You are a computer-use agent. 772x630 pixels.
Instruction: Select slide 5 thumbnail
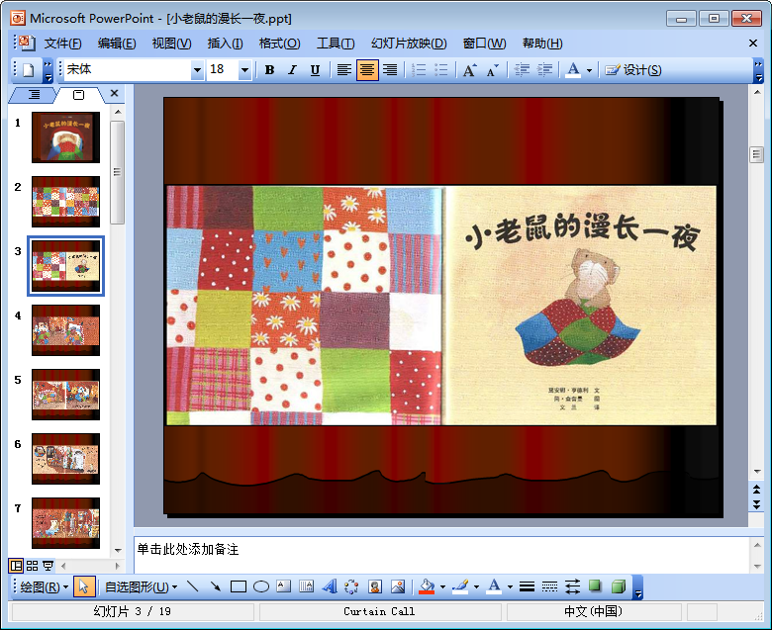(x=65, y=395)
